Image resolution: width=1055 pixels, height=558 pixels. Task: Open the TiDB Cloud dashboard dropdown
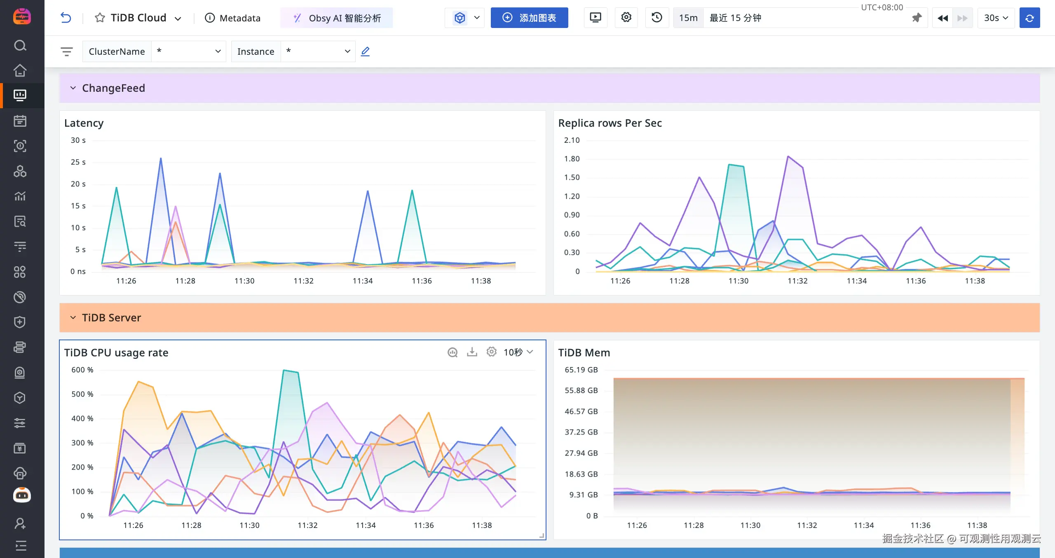[178, 19]
